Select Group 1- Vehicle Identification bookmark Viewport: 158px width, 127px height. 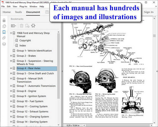click(x=34, y=51)
